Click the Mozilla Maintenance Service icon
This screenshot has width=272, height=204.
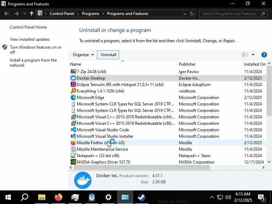[73, 149]
